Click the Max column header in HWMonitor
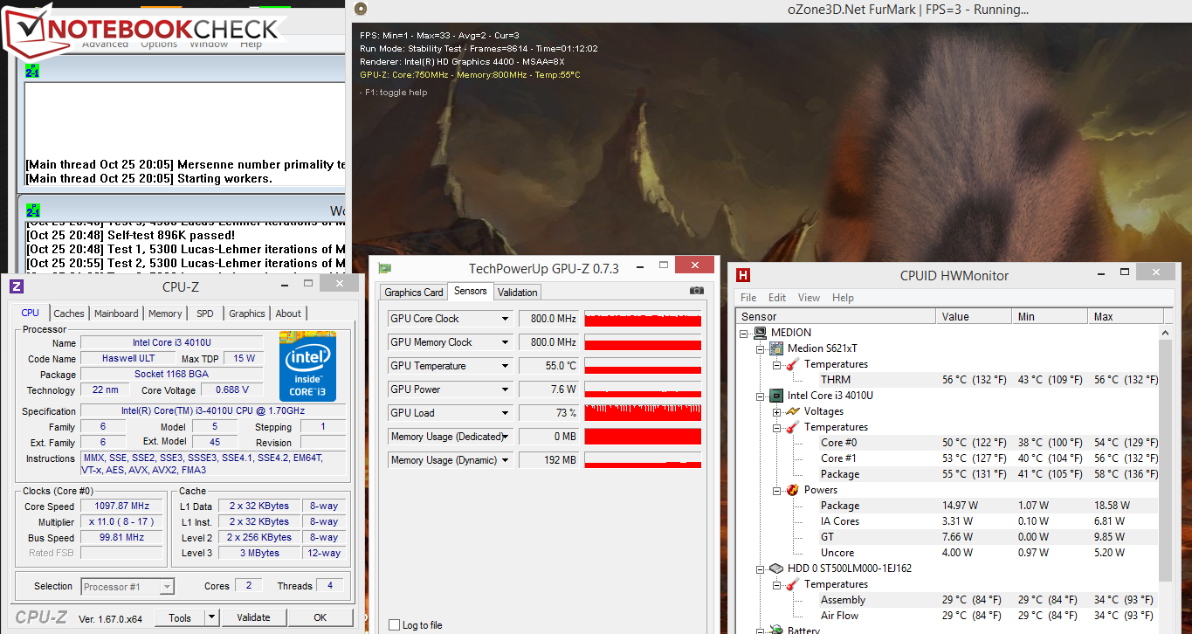 1125,317
